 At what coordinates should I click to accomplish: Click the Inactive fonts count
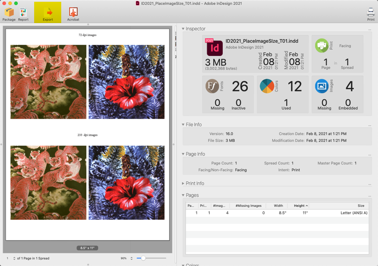[x=238, y=103]
